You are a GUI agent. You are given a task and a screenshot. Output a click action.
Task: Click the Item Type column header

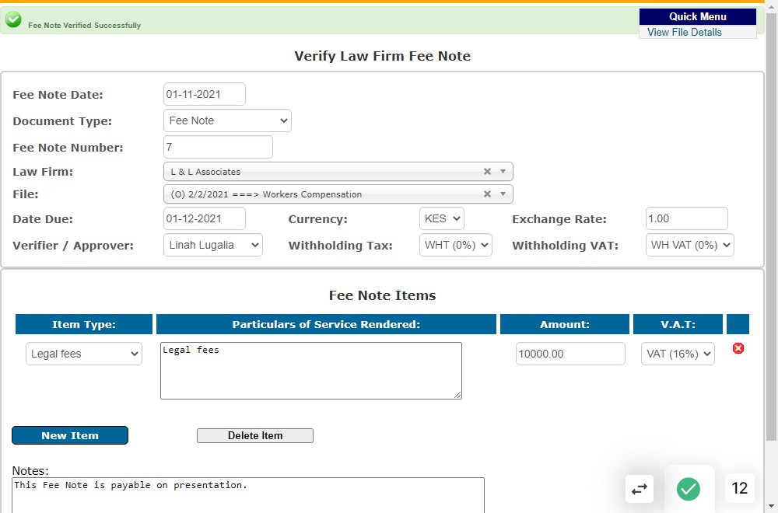[84, 324]
